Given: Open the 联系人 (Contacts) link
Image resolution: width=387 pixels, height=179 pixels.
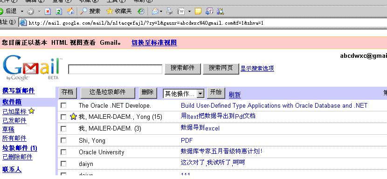Looking at the screenshot, I should 12,169.
